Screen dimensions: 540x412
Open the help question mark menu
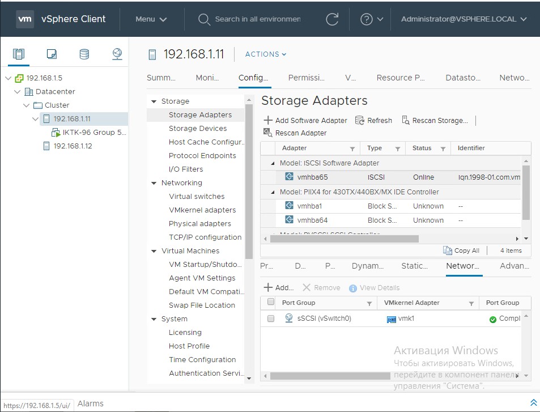(x=371, y=19)
